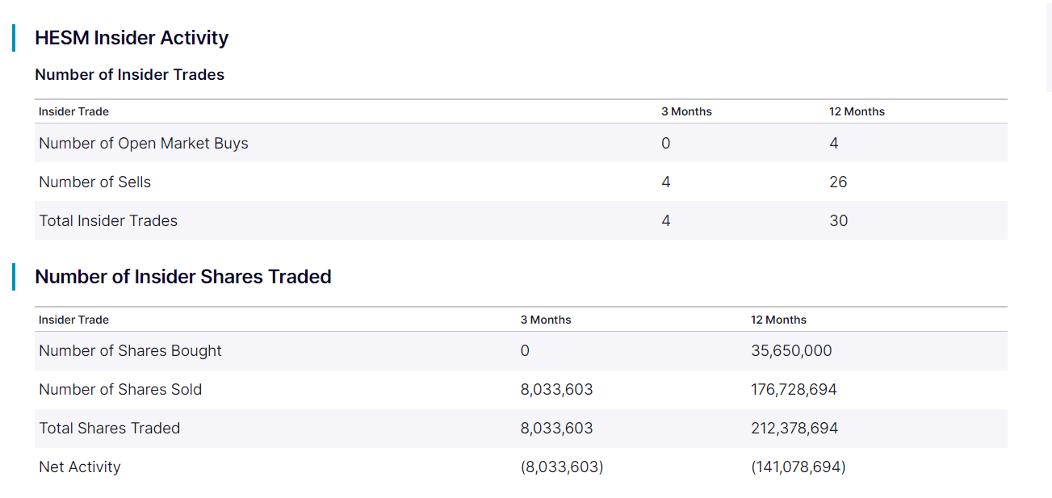The height and width of the screenshot is (498, 1052).
Task: Click the 35,650,000 shares bought value
Action: tap(791, 351)
